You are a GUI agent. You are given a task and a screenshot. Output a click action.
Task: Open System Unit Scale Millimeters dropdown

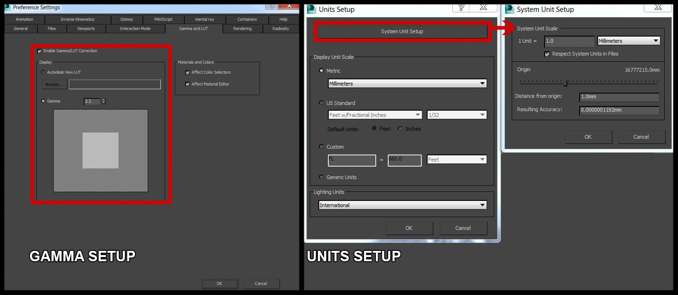coord(629,41)
